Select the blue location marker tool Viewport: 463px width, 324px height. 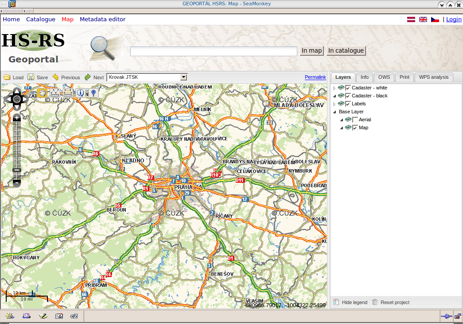click(x=93, y=93)
